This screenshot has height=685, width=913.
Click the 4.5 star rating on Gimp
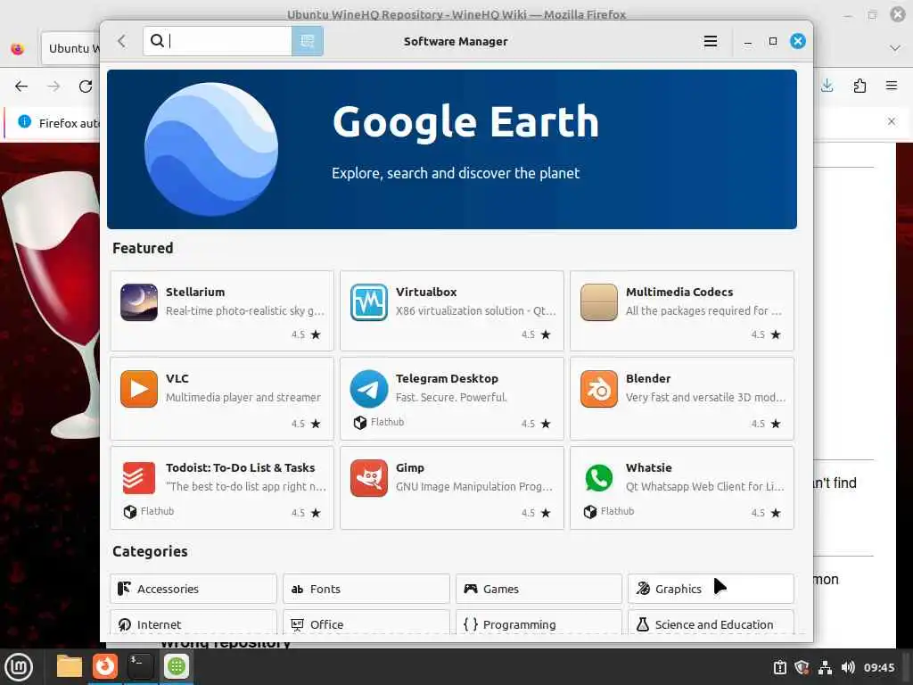536,513
